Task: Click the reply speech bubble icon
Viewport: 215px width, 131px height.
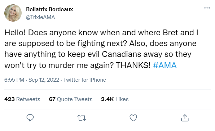Action: coord(30,118)
